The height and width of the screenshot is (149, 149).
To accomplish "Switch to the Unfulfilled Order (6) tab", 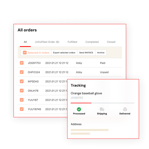I will (x=47, y=42).
